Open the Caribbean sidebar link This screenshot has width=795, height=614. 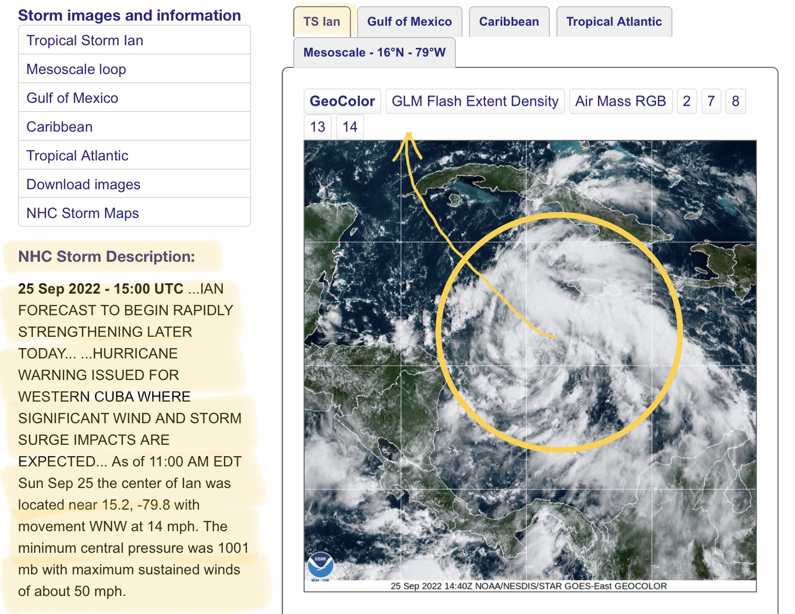point(134,127)
